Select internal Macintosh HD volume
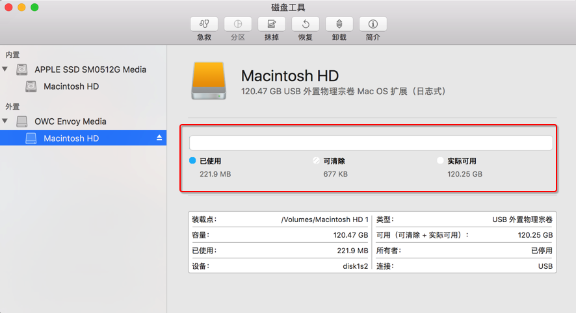This screenshot has width=576, height=313. [x=71, y=86]
